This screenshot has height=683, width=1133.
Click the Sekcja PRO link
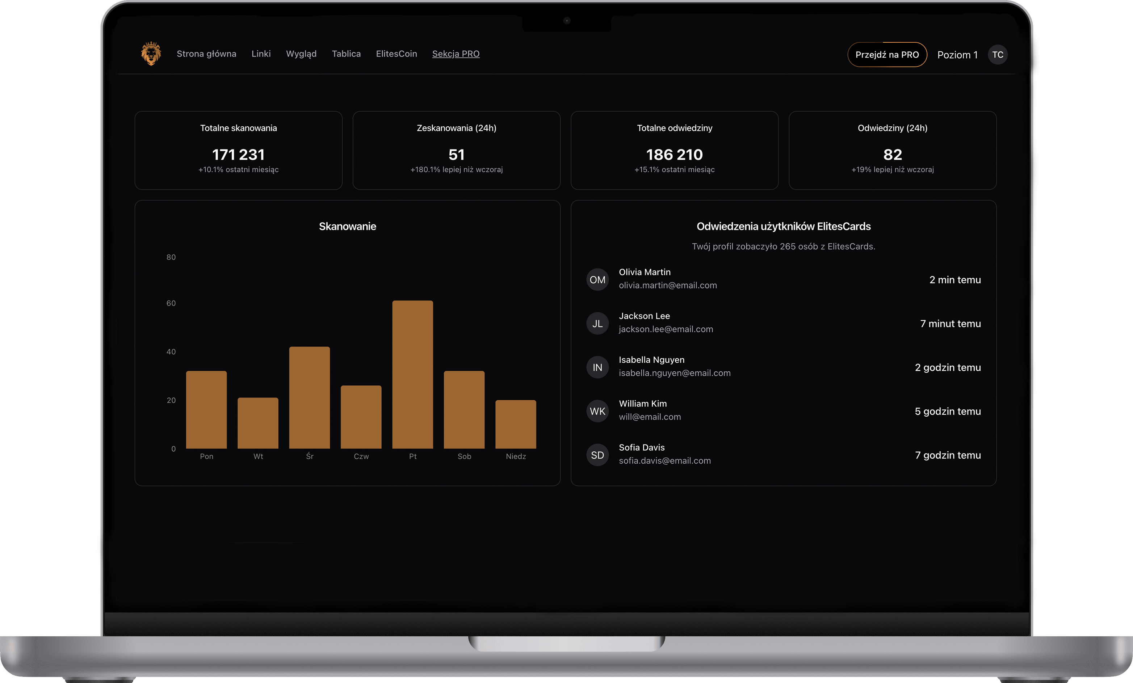(456, 54)
